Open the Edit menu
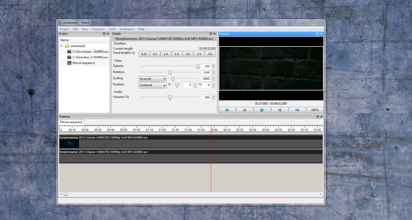 point(75,29)
